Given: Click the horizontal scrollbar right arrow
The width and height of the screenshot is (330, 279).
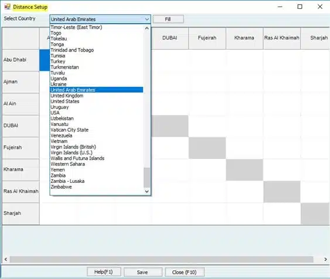Looking at the screenshot, I should tap(325, 259).
